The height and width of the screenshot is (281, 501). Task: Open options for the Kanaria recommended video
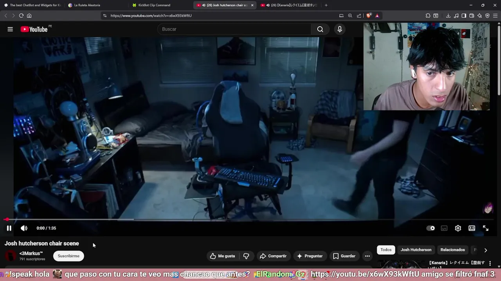(490, 263)
